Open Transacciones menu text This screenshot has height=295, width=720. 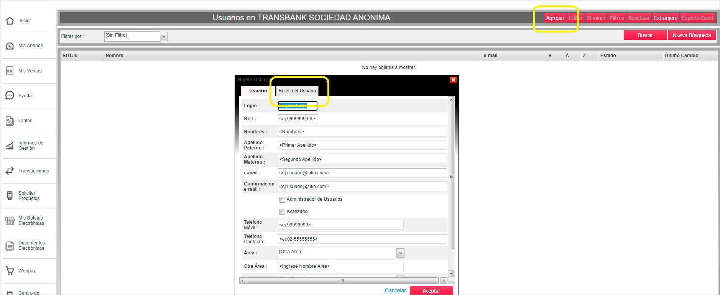[34, 171]
